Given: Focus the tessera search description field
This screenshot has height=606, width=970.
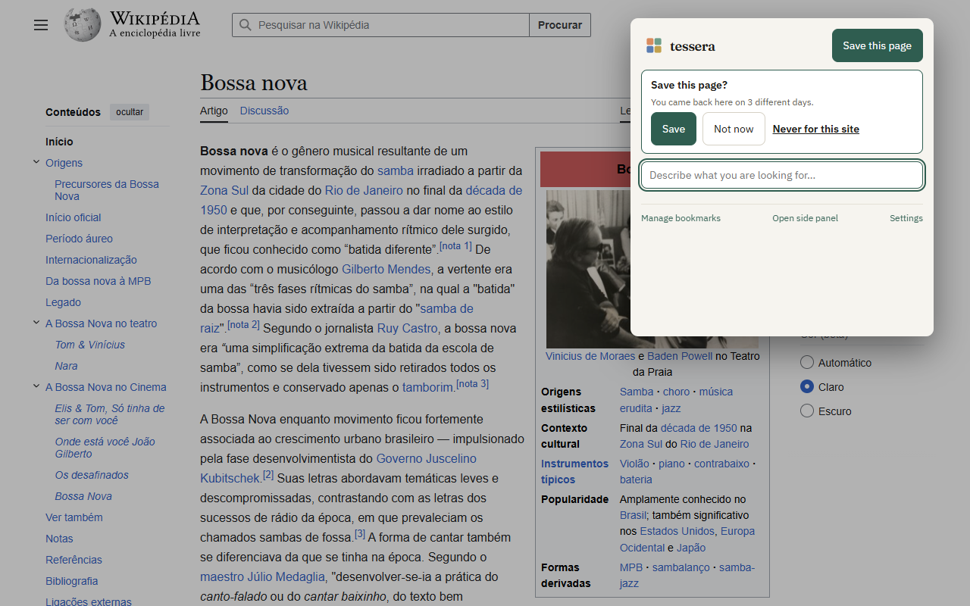Looking at the screenshot, I should [x=782, y=175].
